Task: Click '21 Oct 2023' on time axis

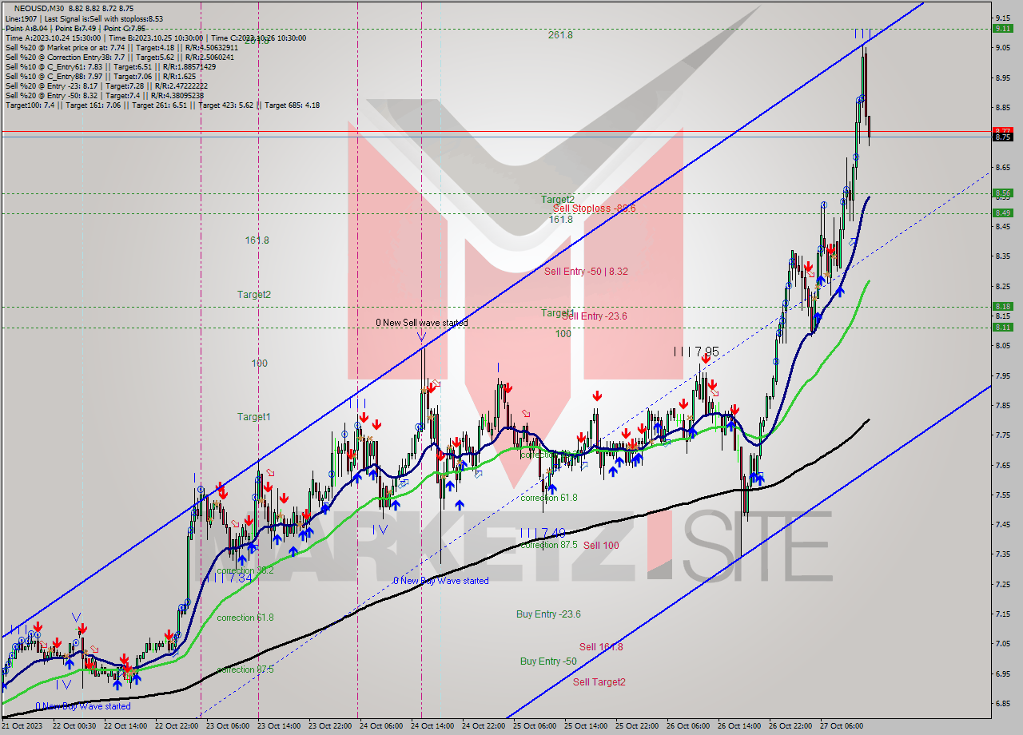Action: [x=22, y=726]
